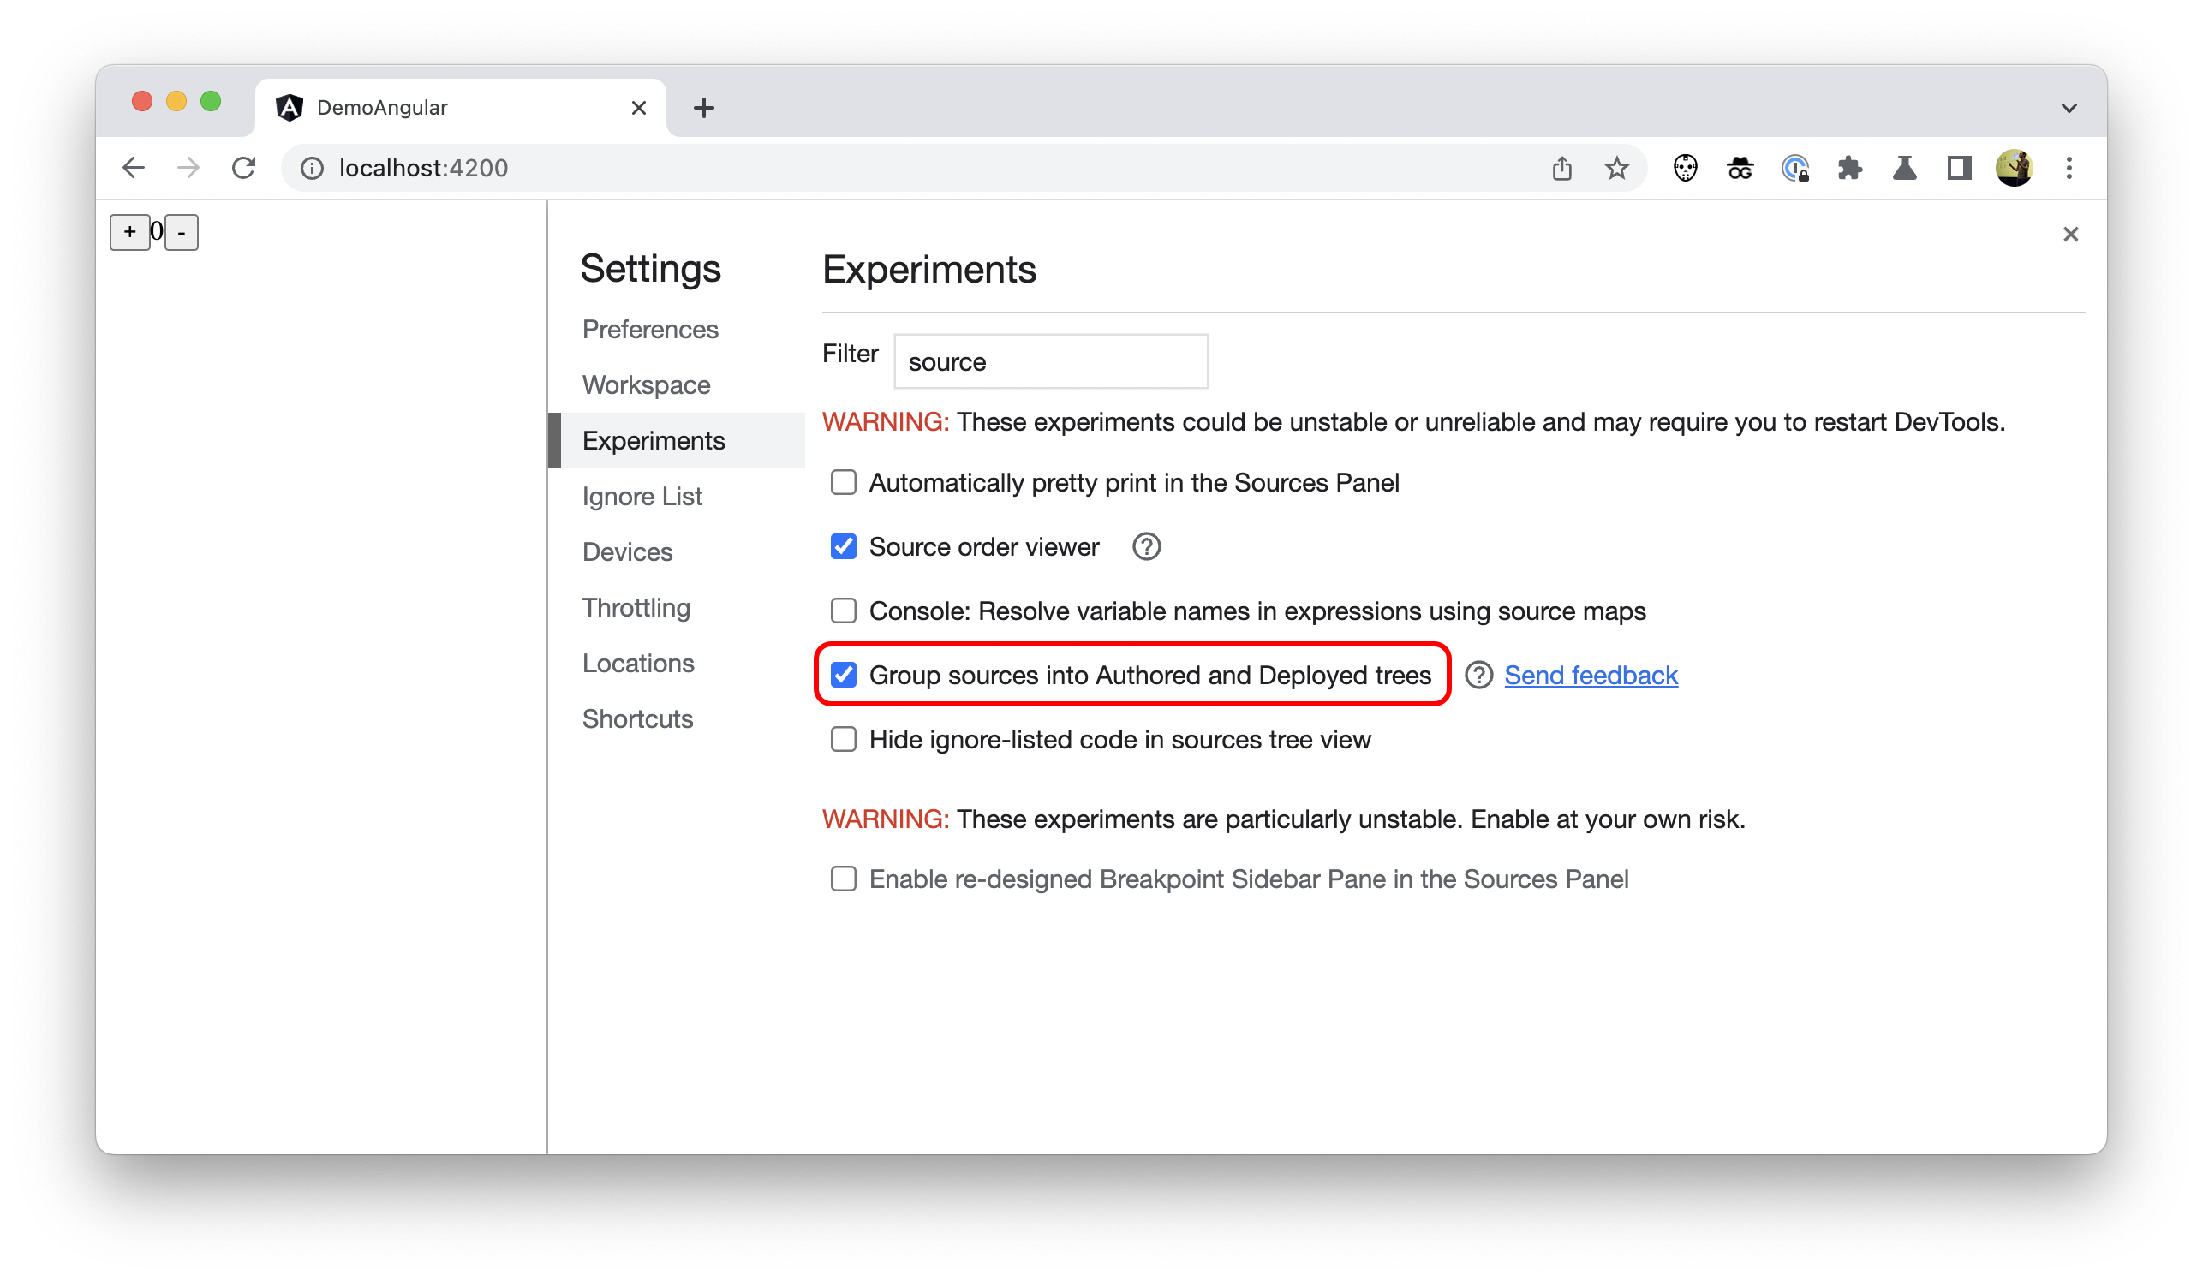Screen dimensions: 2203x1281
Task: Click Send feedback link
Action: click(1591, 672)
